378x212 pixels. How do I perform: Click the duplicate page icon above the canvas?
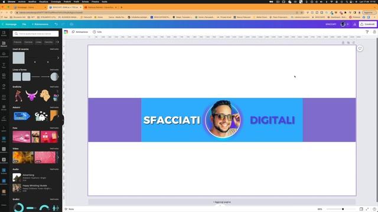[348, 42]
